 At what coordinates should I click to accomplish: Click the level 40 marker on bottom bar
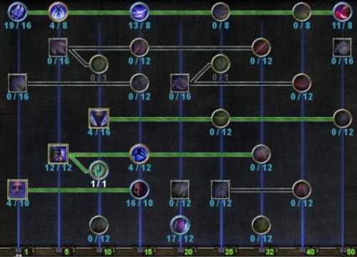tap(311, 251)
